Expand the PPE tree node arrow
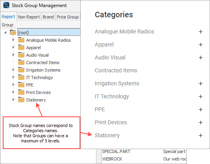This screenshot has width=210, height=164. pos(13,85)
